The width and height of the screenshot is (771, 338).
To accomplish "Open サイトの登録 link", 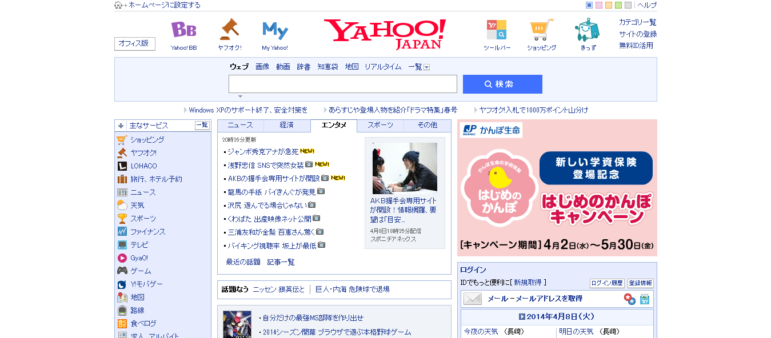I will tap(637, 34).
